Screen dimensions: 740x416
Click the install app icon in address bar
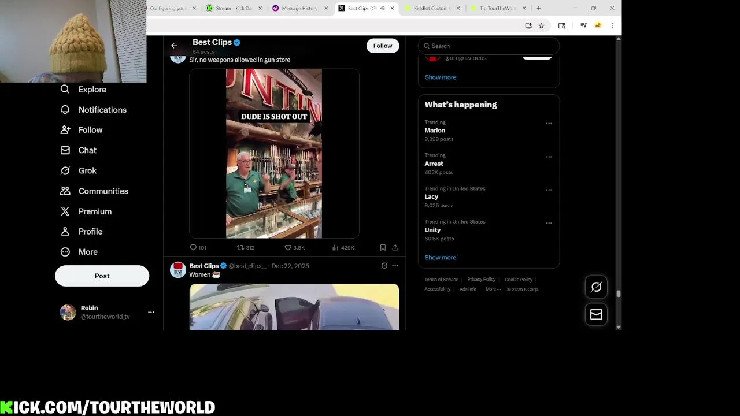(x=528, y=25)
